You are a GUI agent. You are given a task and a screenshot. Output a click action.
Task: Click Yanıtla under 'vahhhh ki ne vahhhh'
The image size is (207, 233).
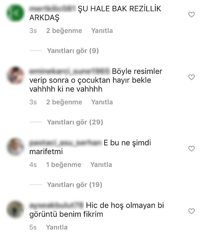[102, 102]
